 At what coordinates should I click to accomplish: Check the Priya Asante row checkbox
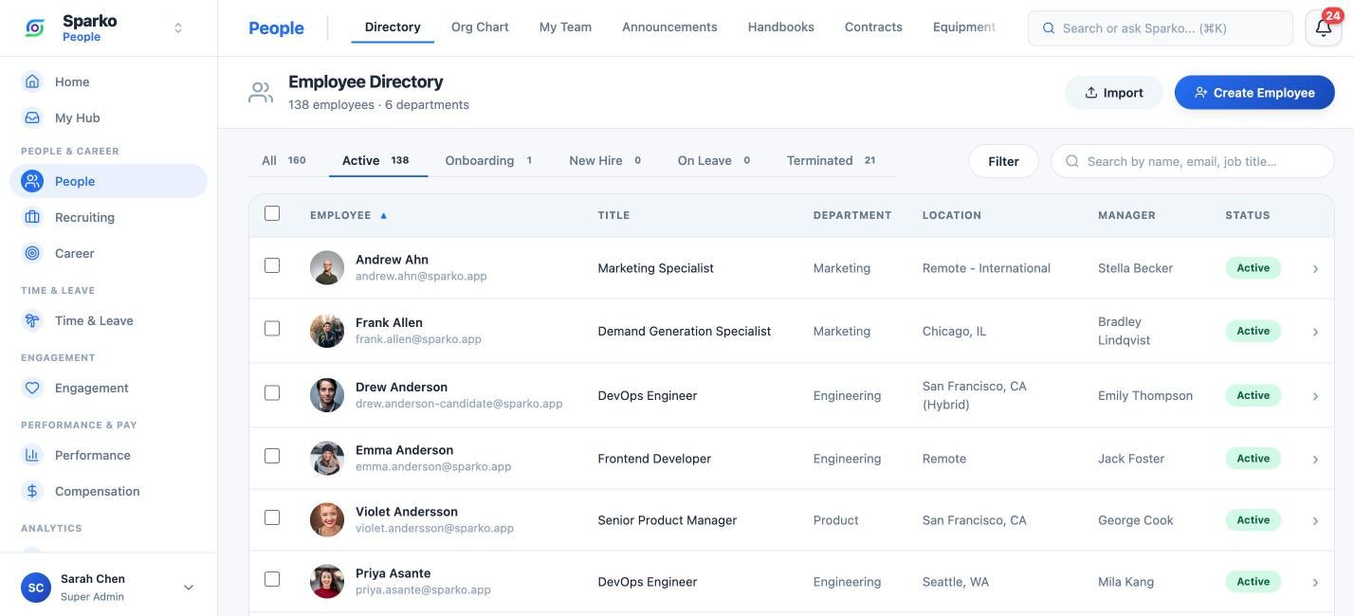[x=272, y=579]
